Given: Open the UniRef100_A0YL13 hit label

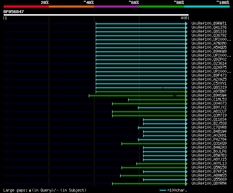Looking at the screenshot, I should pos(209,164).
